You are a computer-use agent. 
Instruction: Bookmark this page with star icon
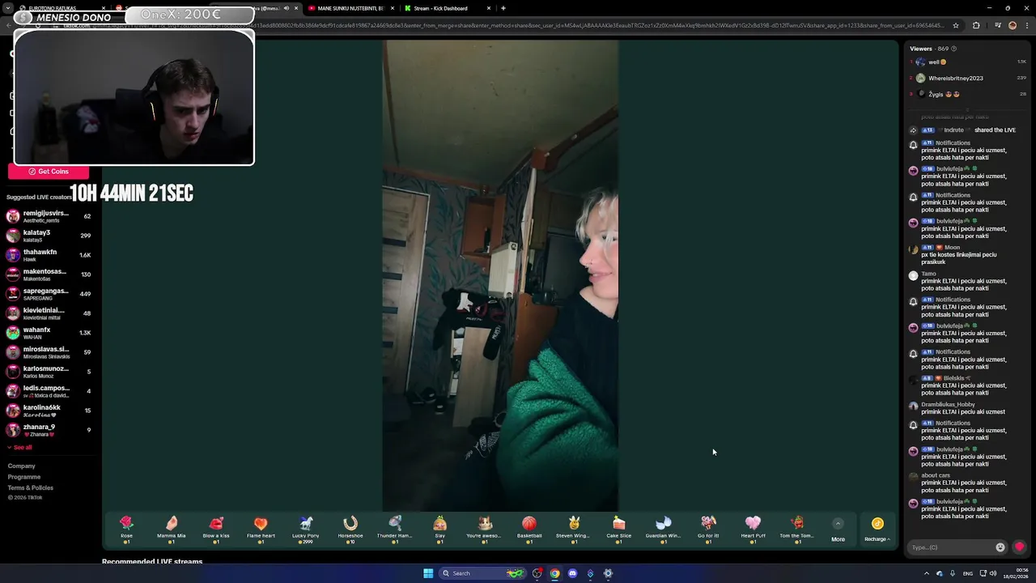point(956,25)
